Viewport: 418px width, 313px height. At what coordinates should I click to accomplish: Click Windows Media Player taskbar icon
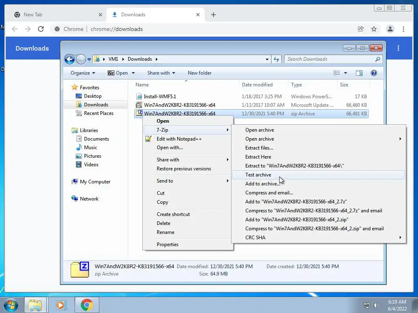click(61, 305)
